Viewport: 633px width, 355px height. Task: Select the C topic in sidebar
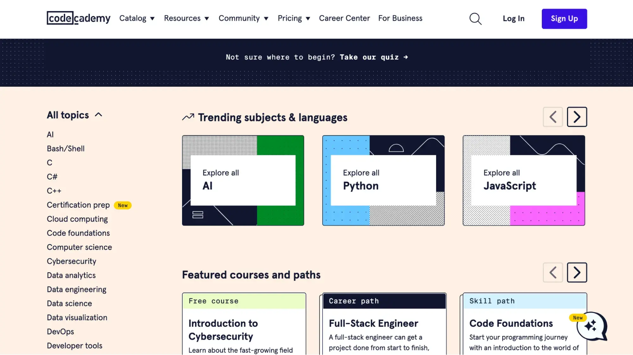[x=49, y=163]
